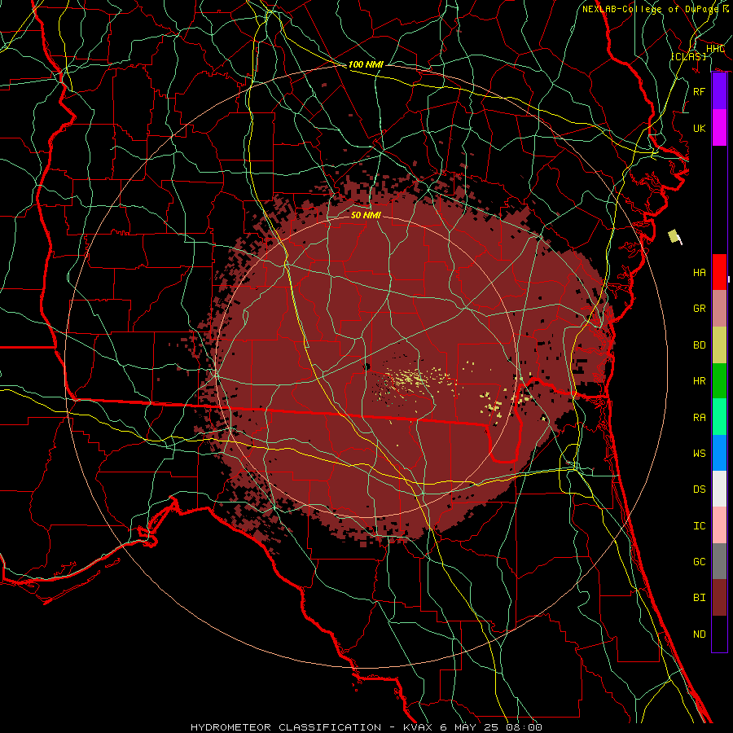Image resolution: width=733 pixels, height=733 pixels.
Task: Click the WS legend label
Action: coord(699,454)
